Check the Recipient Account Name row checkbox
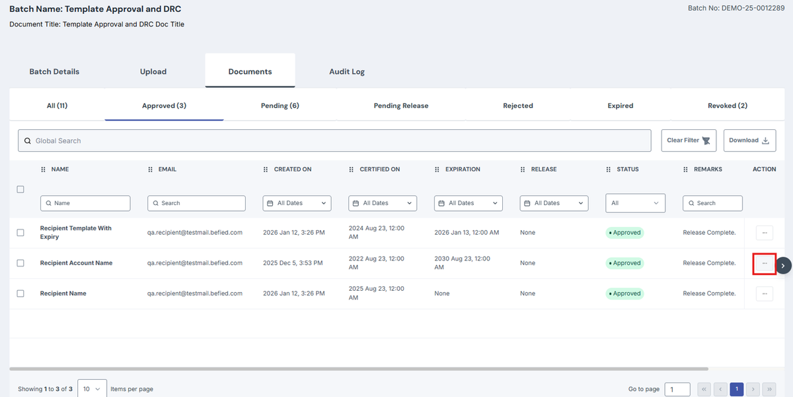The width and height of the screenshot is (793, 397). [x=20, y=263]
